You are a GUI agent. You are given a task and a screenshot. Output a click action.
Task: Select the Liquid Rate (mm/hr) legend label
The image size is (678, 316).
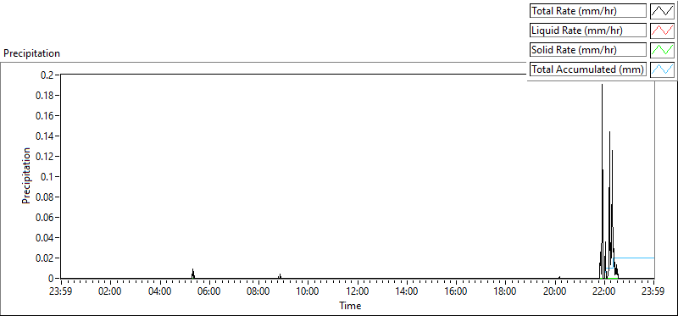(x=588, y=30)
